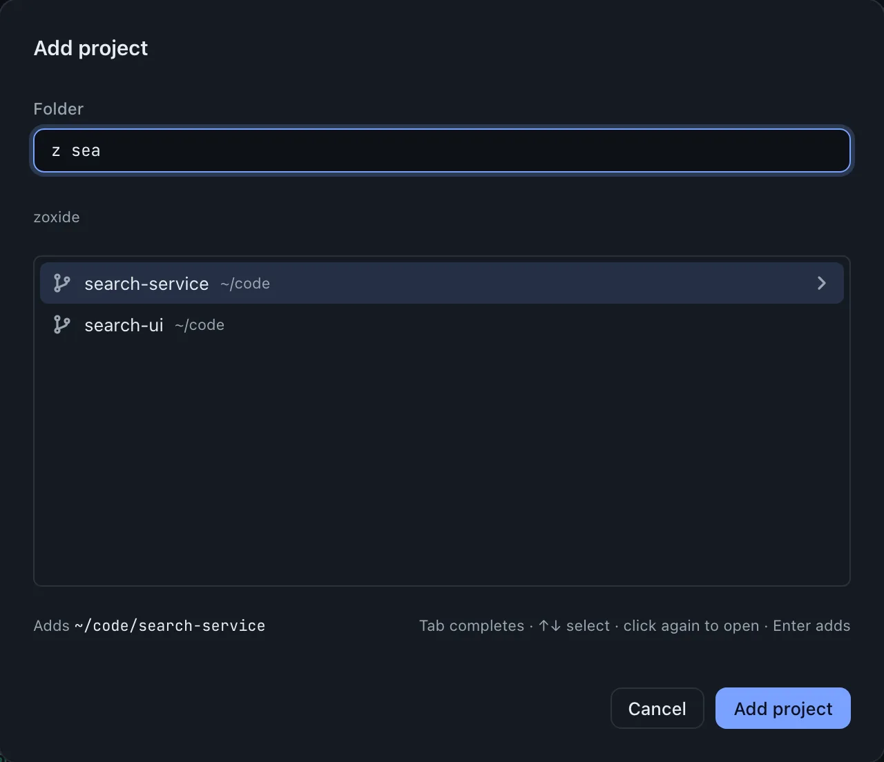
Task: Click the 'click again to open' hint
Action: 691,625
